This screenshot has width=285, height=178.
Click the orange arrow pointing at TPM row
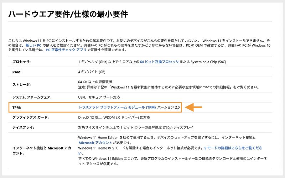[194, 107]
